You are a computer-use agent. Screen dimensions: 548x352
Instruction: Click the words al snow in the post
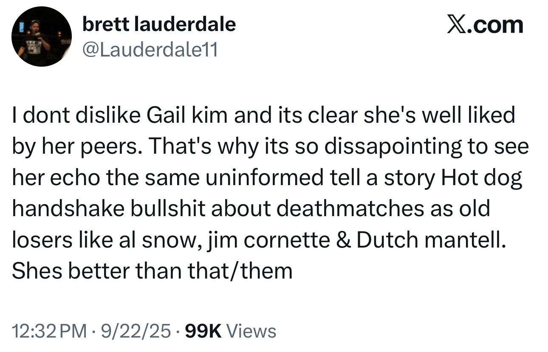pyautogui.click(x=163, y=240)
